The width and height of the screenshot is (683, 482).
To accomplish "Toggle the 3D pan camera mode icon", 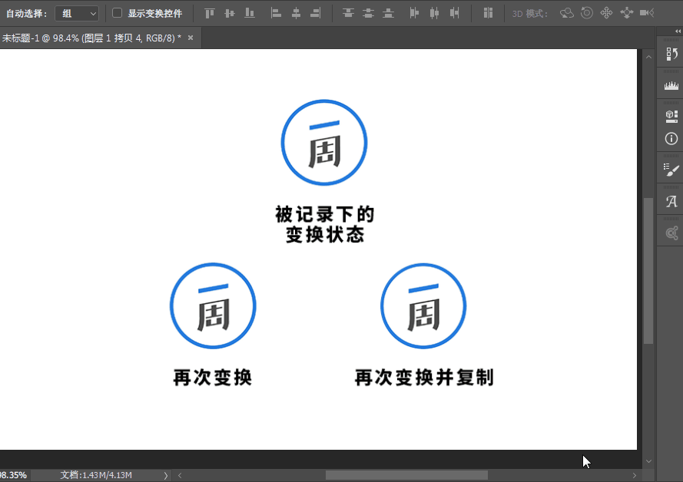I will tap(607, 13).
